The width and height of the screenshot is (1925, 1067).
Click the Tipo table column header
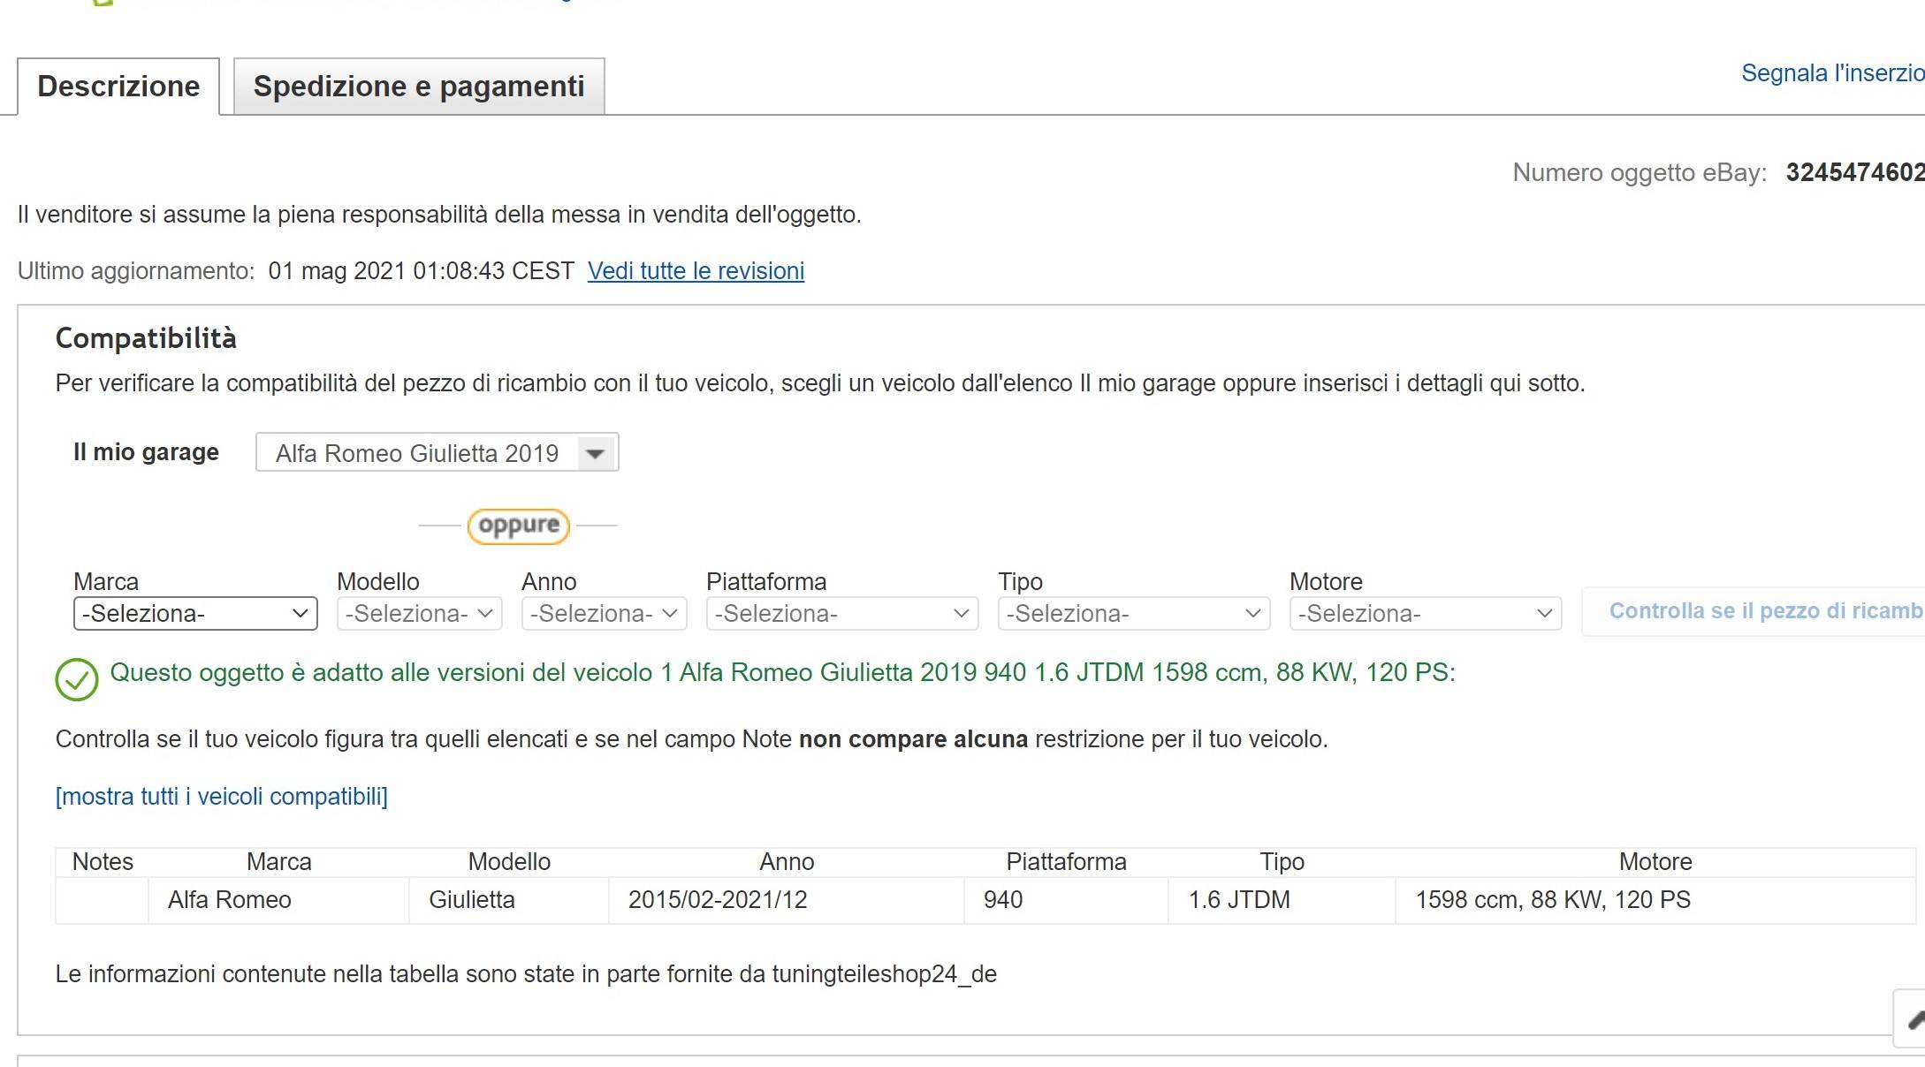(x=1282, y=861)
